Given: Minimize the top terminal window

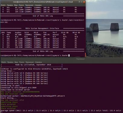Looking at the screenshot, I should coord(79,2).
